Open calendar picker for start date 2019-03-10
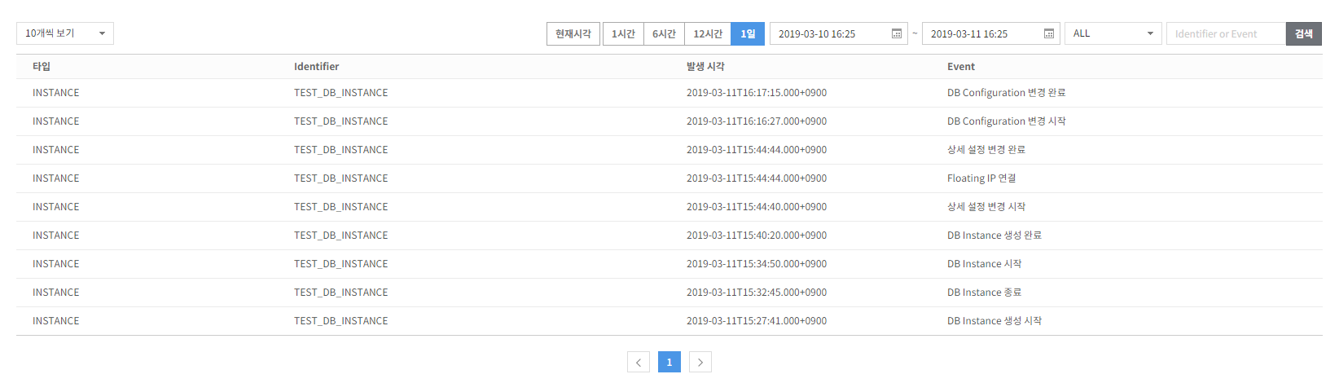Viewport: 1339px width, 383px height. pyautogui.click(x=897, y=33)
